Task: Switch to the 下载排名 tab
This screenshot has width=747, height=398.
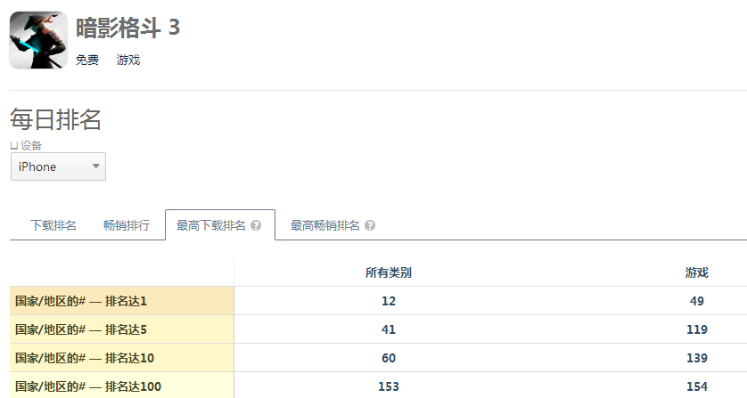Action: coord(53,225)
